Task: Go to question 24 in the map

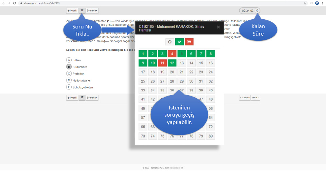Action: 211,72
